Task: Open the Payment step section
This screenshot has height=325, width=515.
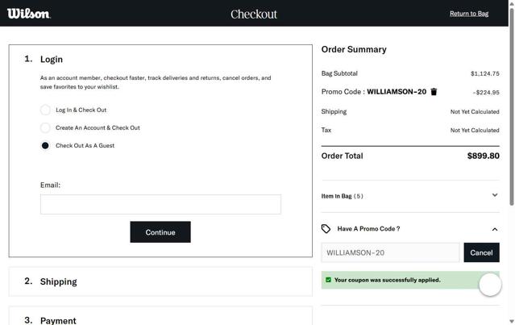Action: (160, 316)
